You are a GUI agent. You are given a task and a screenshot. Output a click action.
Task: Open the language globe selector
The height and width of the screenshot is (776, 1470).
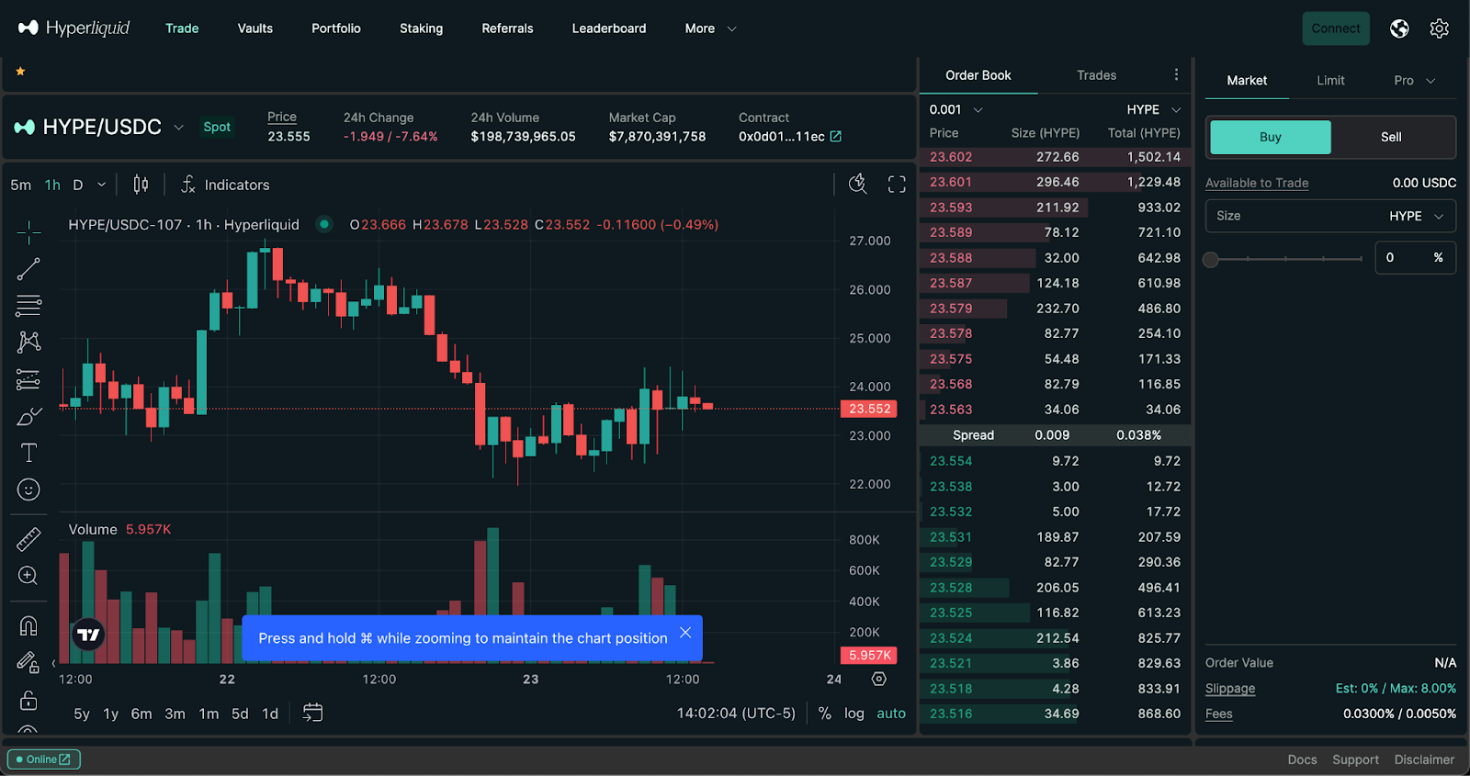point(1399,28)
